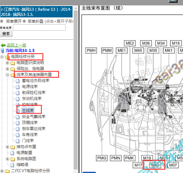Click the list icon before 菜单展开

(2, 21)
